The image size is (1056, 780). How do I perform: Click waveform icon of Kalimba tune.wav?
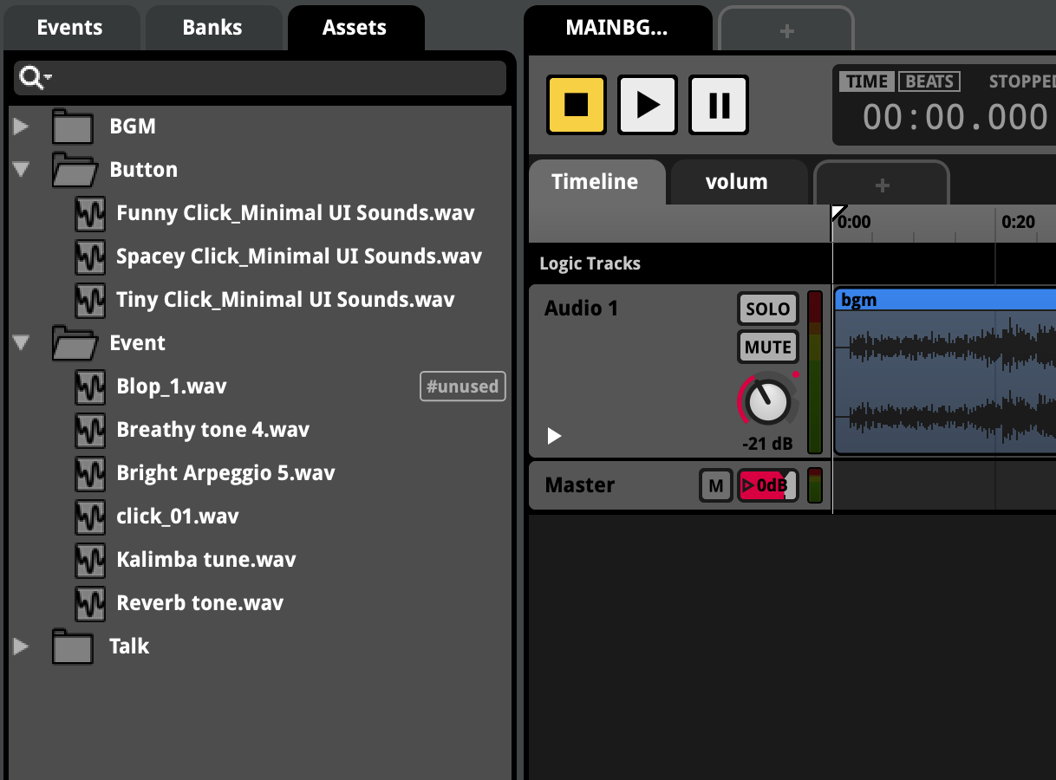tap(91, 560)
